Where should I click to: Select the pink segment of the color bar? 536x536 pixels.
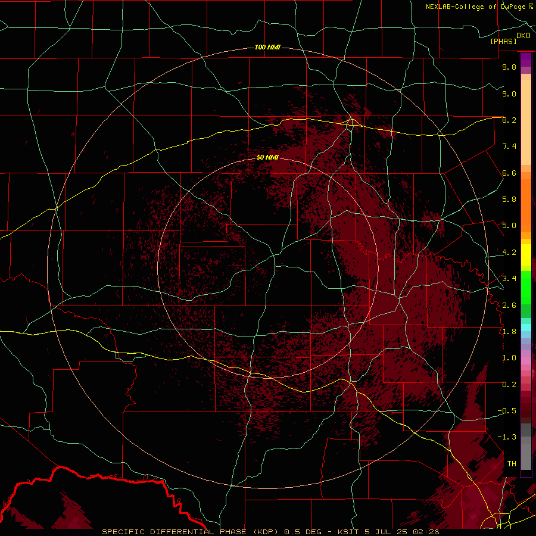pyautogui.click(x=526, y=361)
